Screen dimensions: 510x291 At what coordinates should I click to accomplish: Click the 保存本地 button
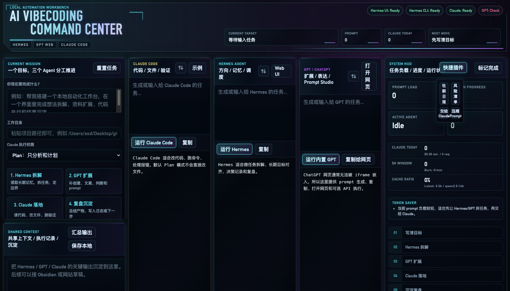point(82,246)
